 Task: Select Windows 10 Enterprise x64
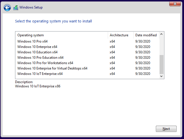37,47
